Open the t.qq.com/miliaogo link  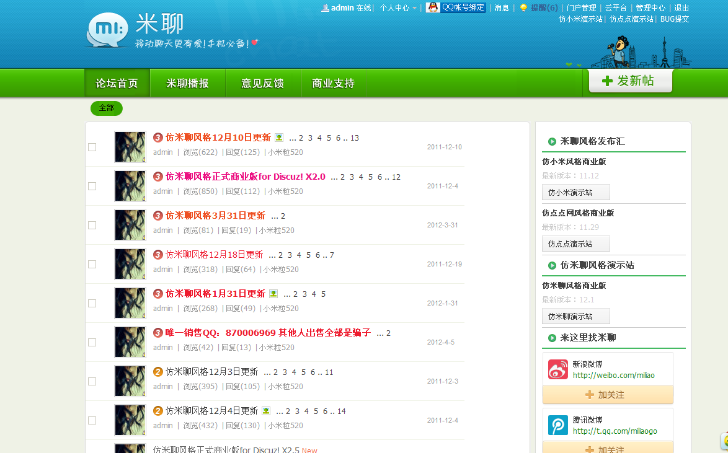coord(615,431)
